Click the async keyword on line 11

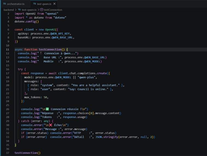pos(19,50)
